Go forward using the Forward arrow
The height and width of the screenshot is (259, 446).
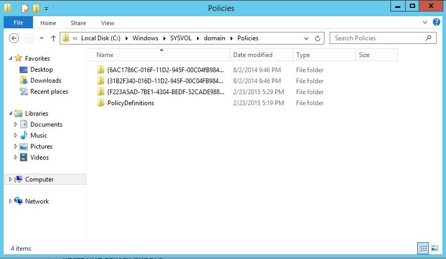click(x=29, y=38)
